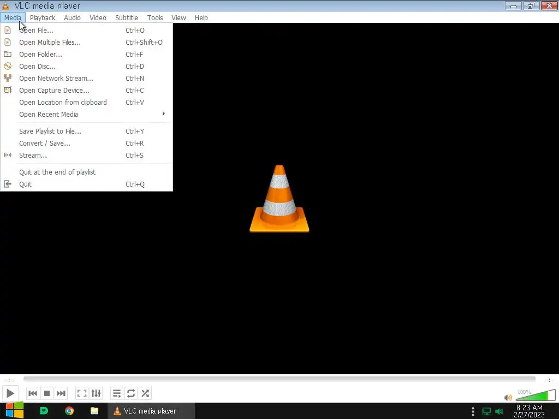
Task: Toggle the playlist view icon
Action: tap(117, 393)
